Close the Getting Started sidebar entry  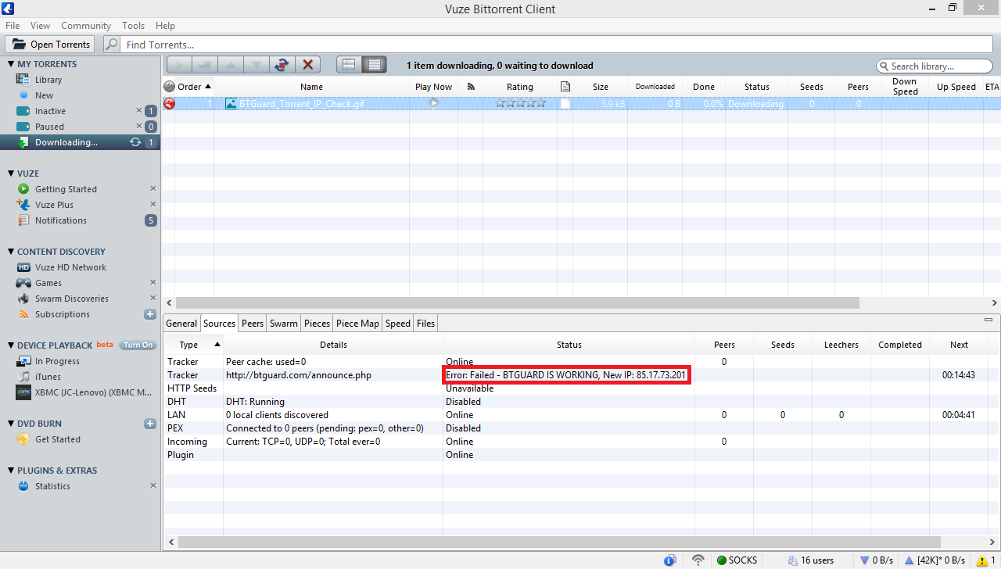(x=153, y=189)
